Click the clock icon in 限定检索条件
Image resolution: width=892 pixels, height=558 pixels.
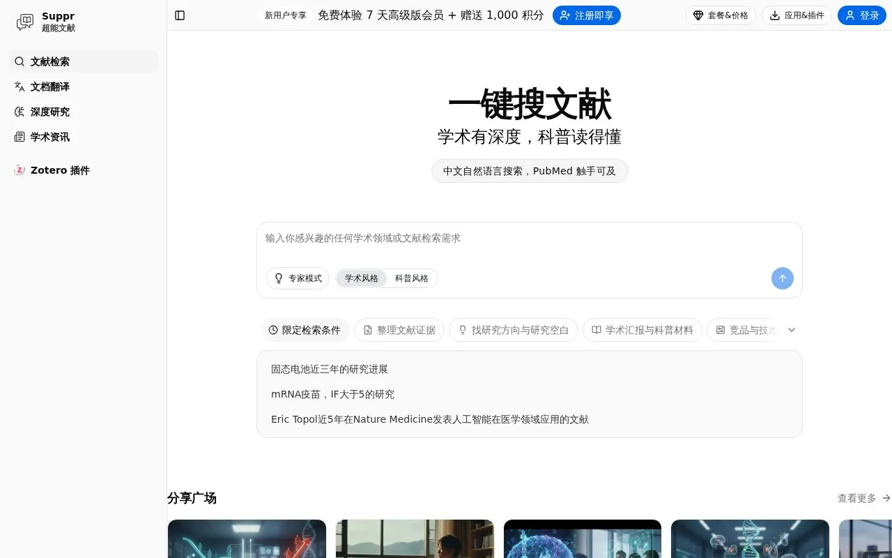coord(273,330)
